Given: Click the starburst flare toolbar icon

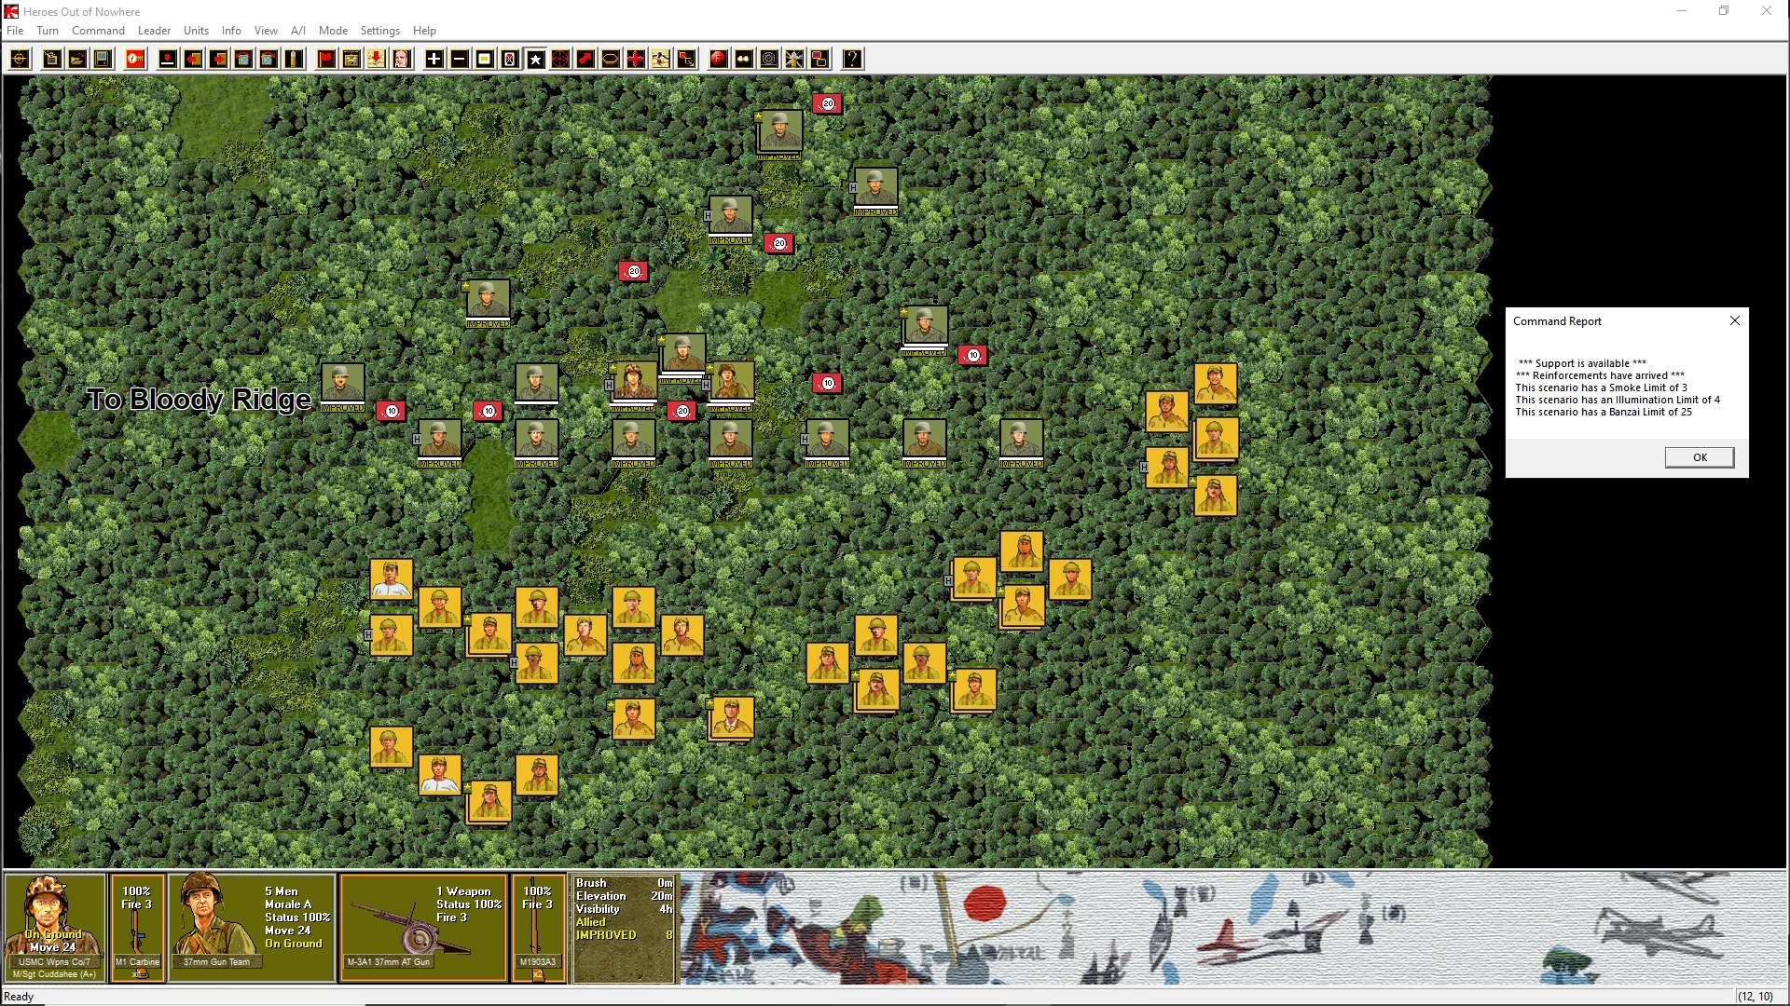Looking at the screenshot, I should 794,60.
